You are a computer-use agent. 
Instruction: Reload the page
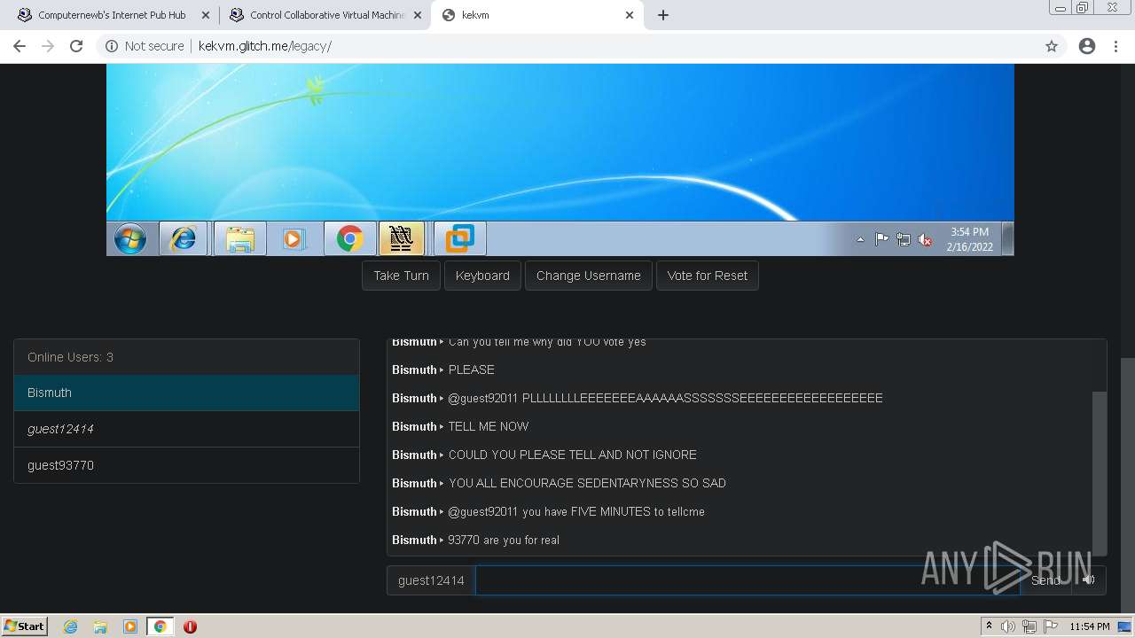pyautogui.click(x=76, y=46)
